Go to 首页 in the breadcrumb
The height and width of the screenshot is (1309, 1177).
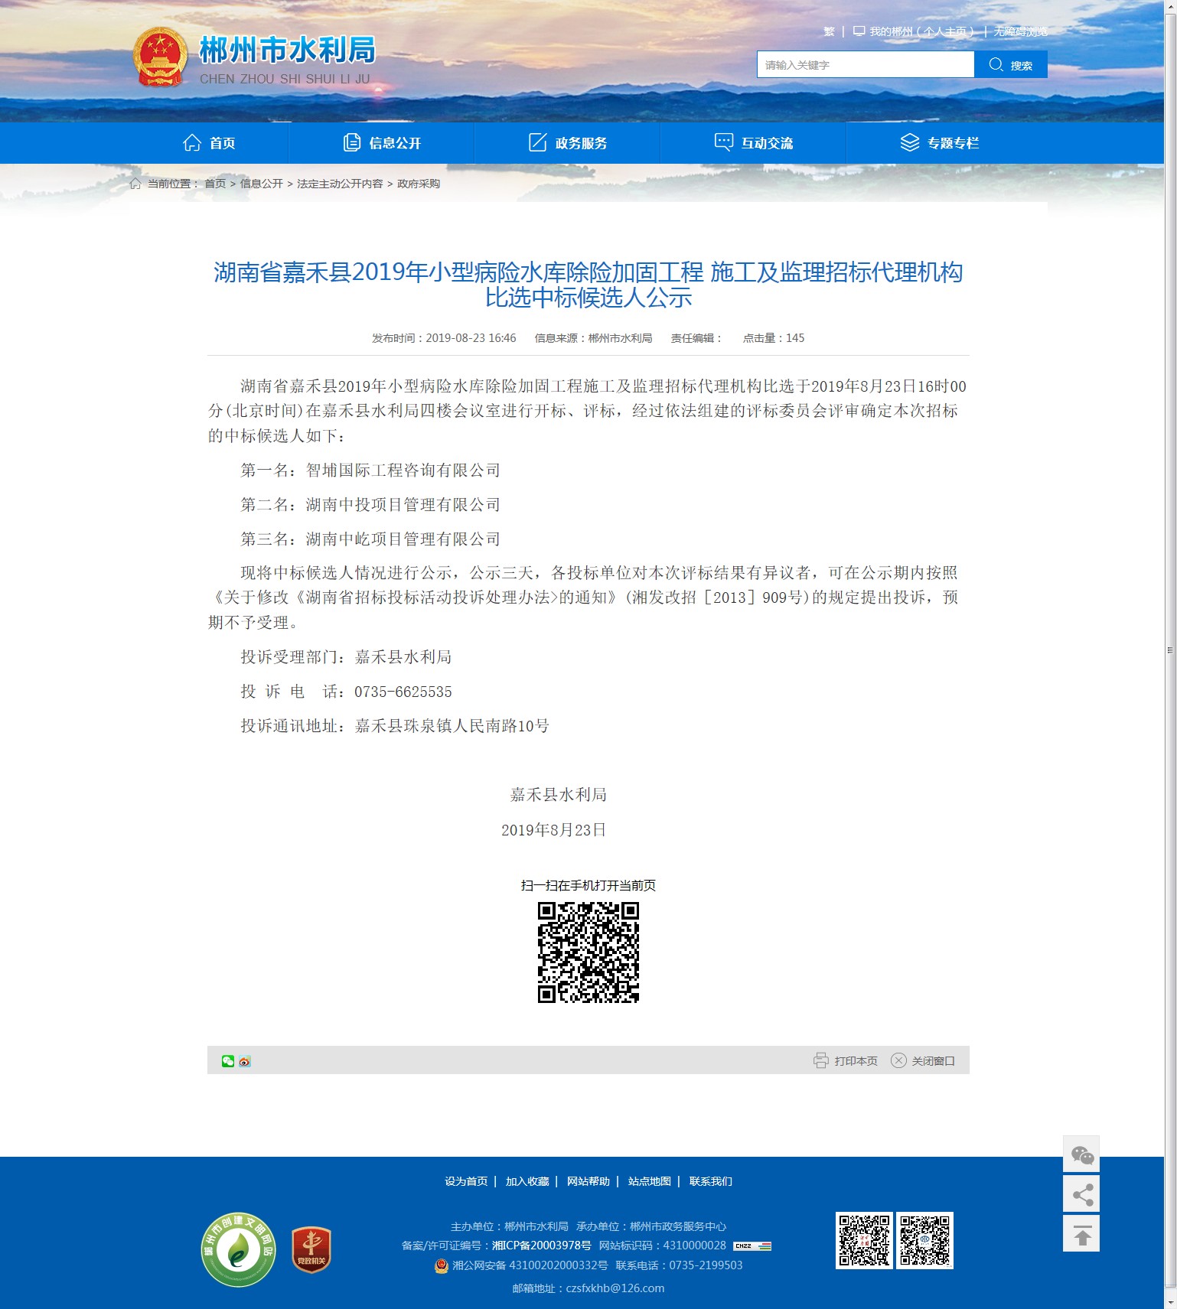click(x=215, y=184)
